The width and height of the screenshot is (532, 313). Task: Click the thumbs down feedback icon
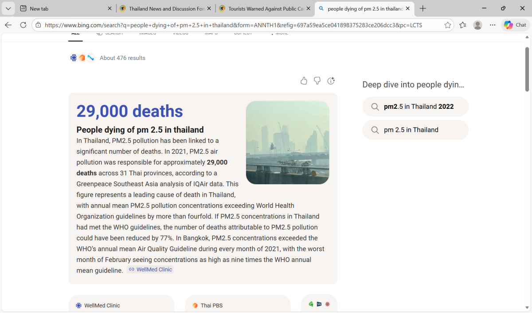317,80
